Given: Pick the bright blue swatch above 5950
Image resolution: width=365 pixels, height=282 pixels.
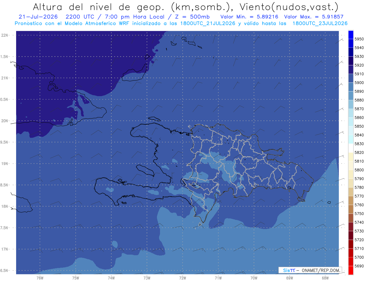Looking at the screenshot, I should click(x=351, y=35).
